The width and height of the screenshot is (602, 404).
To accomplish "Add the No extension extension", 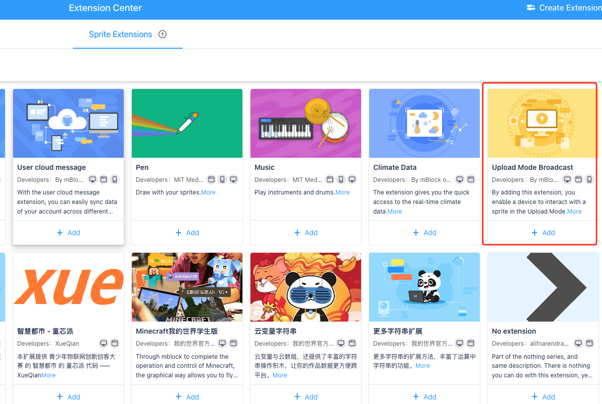I will pyautogui.click(x=543, y=396).
